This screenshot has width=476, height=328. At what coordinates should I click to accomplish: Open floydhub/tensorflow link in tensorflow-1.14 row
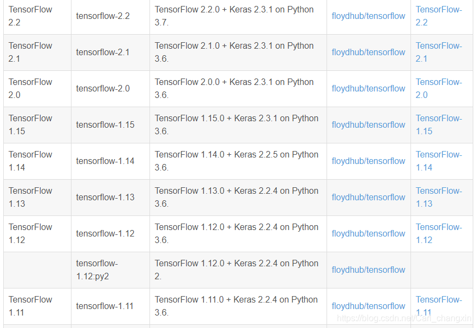pyautogui.click(x=368, y=161)
